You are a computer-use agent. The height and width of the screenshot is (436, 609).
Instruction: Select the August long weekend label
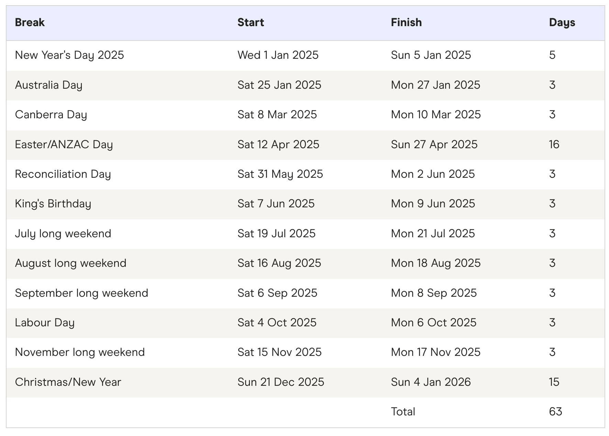(70, 263)
